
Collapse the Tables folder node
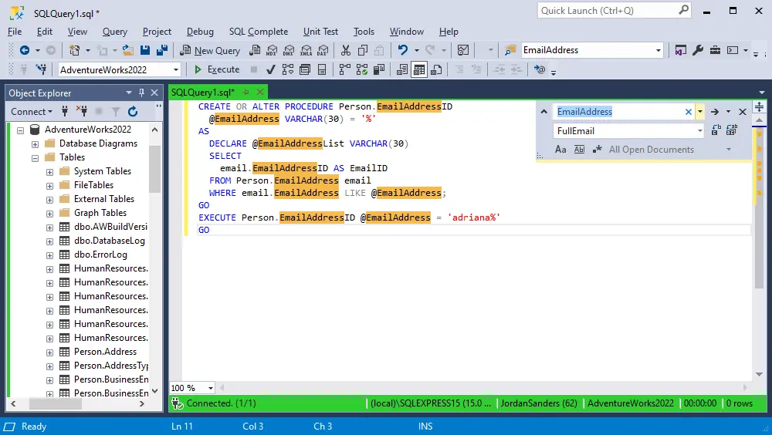35,157
